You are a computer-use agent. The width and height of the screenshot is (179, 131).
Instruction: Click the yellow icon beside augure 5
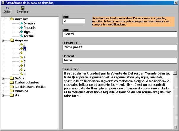pos(21,61)
